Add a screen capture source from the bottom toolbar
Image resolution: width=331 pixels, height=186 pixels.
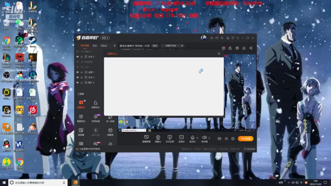coord(146,139)
